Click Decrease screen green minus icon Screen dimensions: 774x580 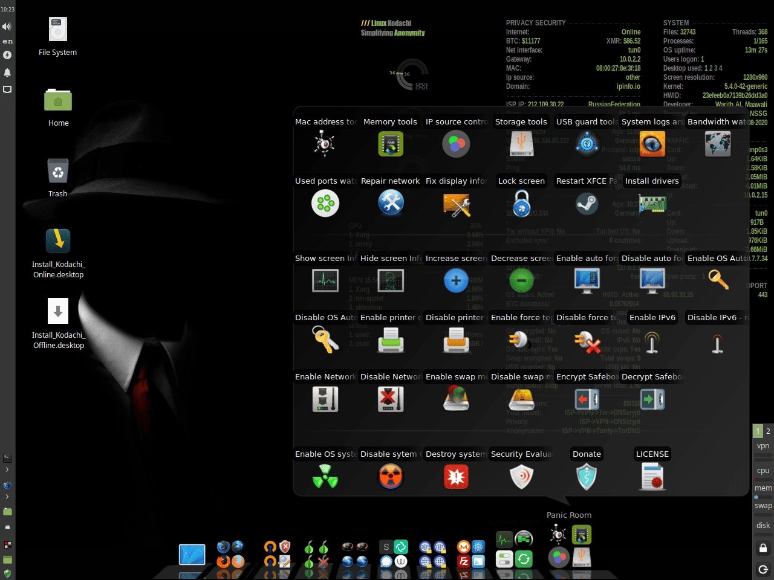coord(521,280)
